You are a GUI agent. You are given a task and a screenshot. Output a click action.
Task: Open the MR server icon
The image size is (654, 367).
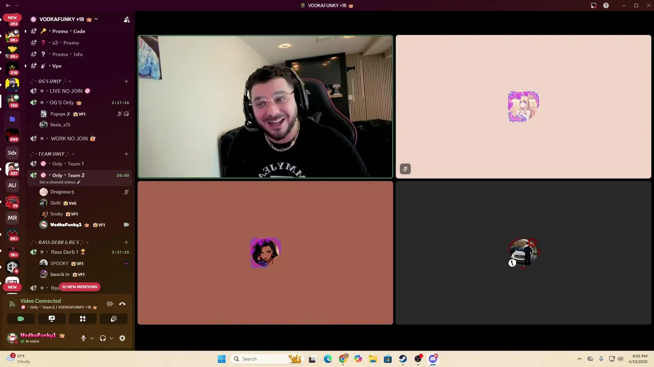(12, 218)
